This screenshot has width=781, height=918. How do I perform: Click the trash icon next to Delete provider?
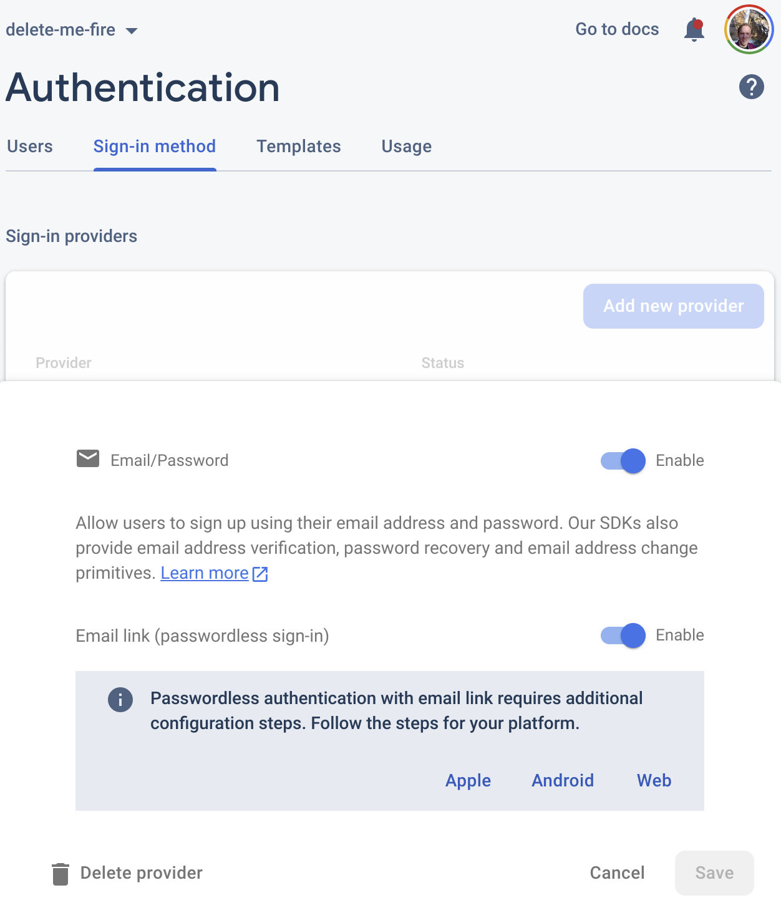pos(60,873)
